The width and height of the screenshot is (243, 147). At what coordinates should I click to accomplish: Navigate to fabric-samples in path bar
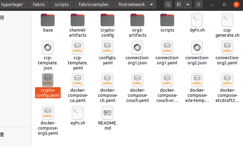pyautogui.click(x=94, y=5)
